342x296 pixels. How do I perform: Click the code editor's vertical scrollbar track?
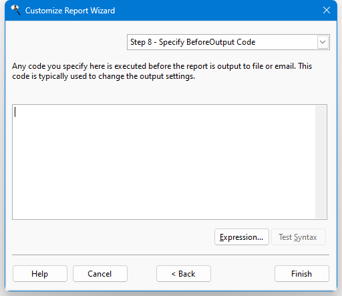321,162
